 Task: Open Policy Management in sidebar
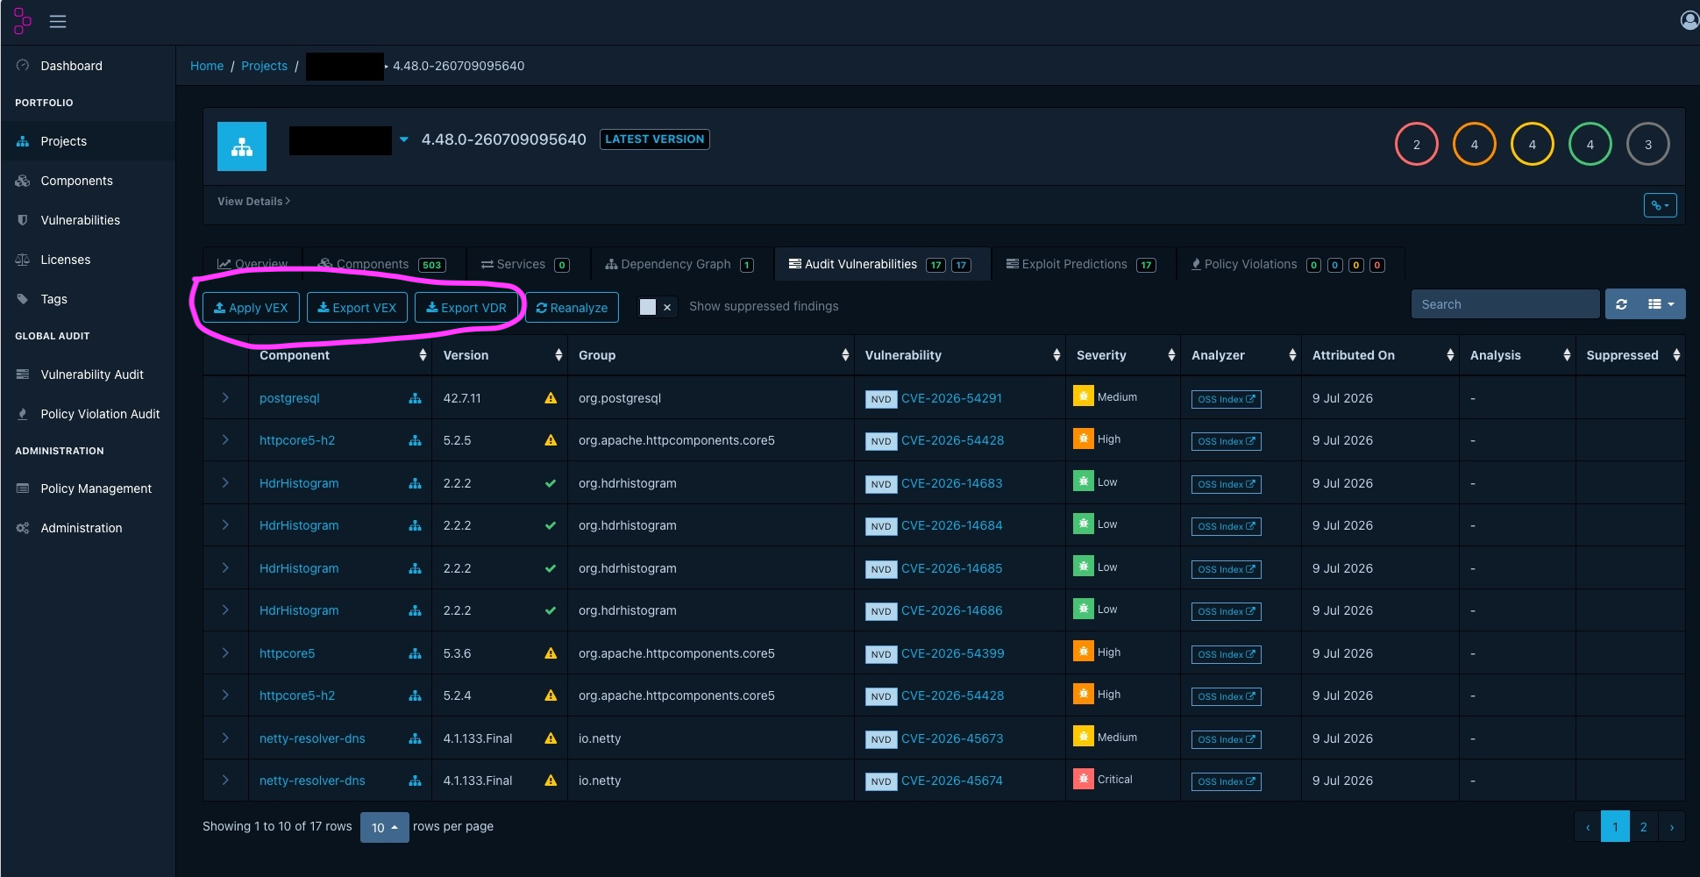tap(88, 488)
